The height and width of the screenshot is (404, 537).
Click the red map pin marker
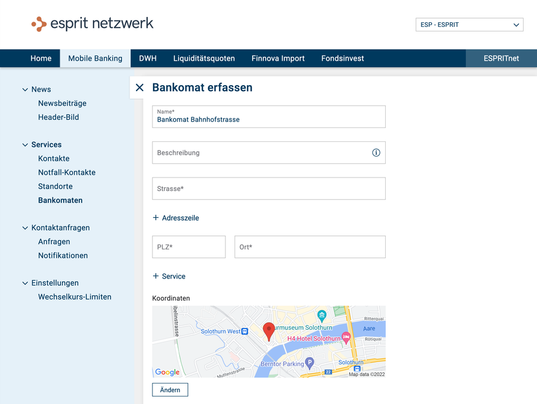pyautogui.click(x=268, y=330)
